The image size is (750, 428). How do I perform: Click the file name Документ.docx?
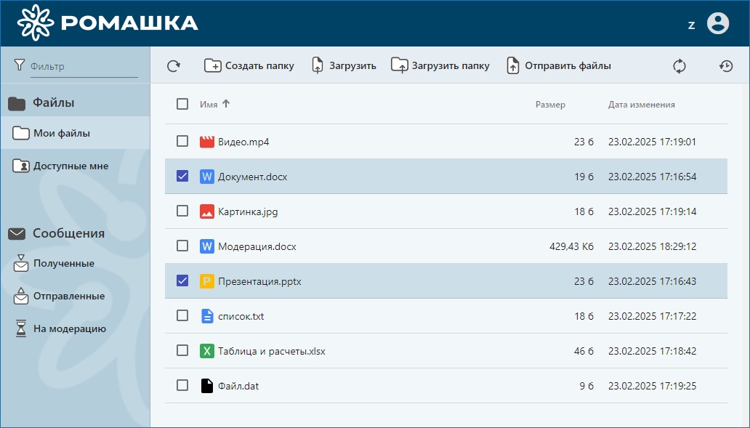pyautogui.click(x=253, y=177)
